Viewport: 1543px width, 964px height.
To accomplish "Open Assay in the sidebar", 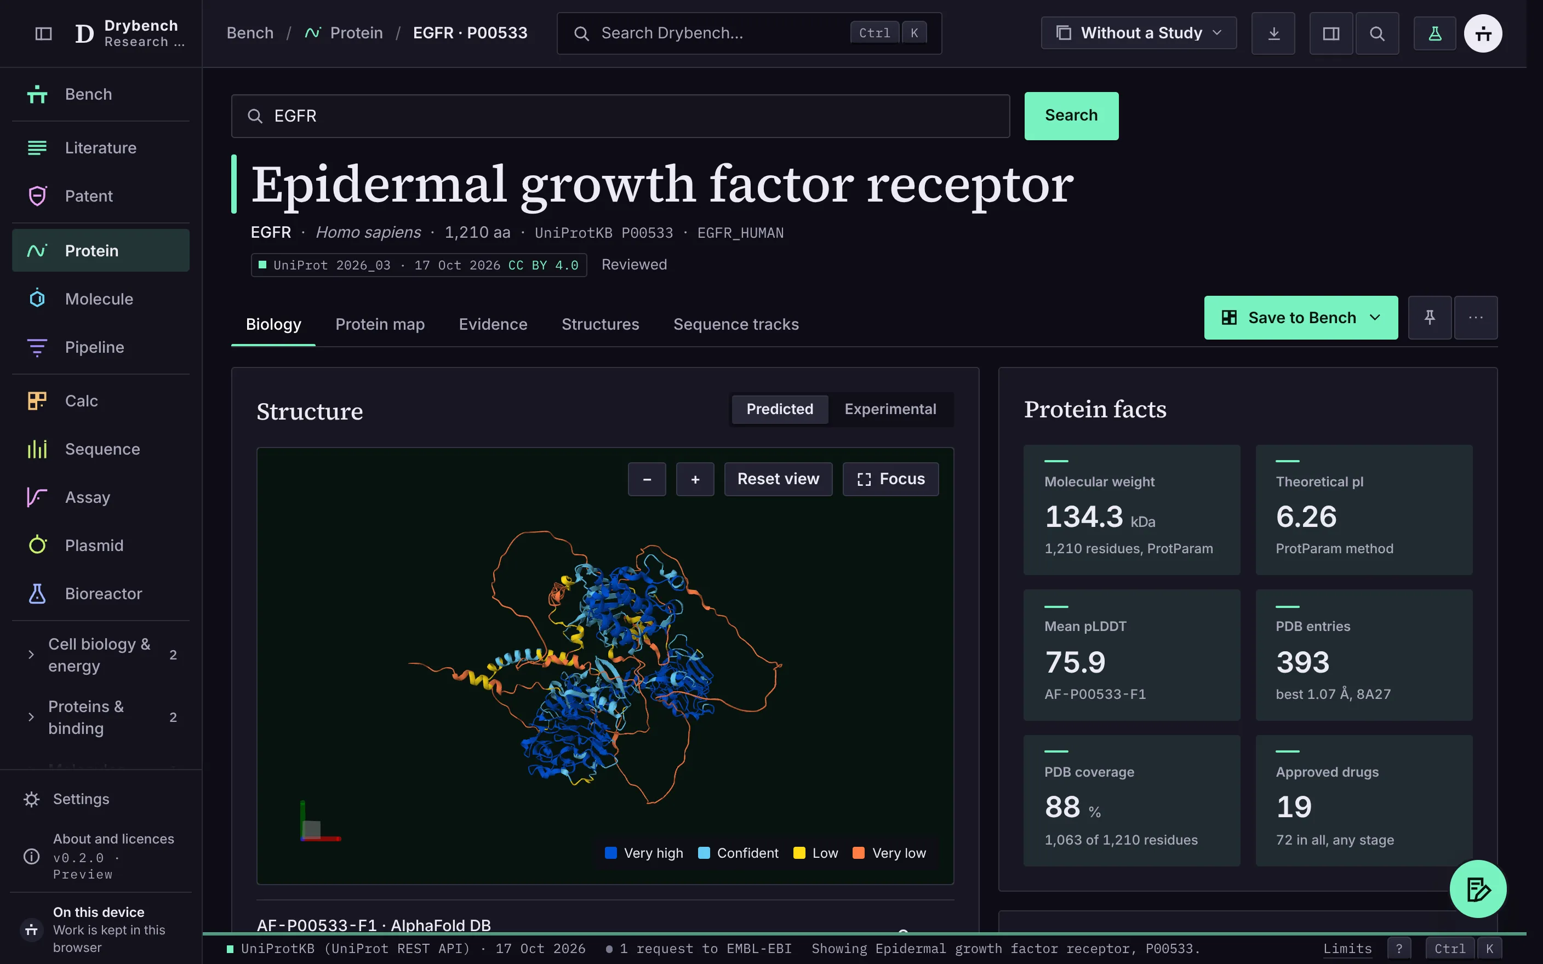I will 101,497.
